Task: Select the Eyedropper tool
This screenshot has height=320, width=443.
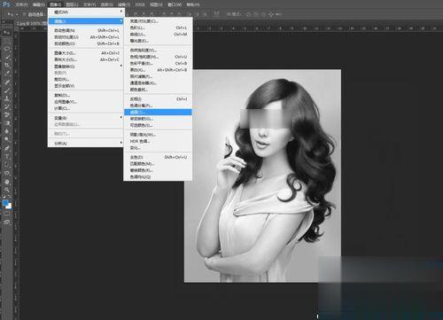Action: [x=7, y=74]
